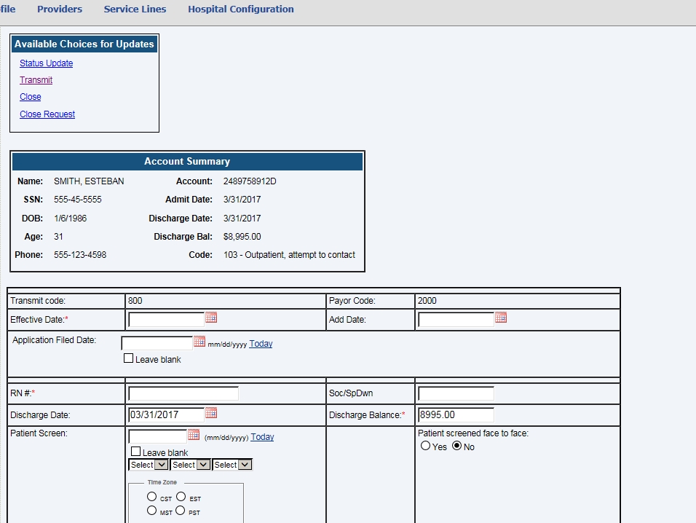The height and width of the screenshot is (523, 696).
Task: Select the CST time zone option
Action: tap(151, 497)
